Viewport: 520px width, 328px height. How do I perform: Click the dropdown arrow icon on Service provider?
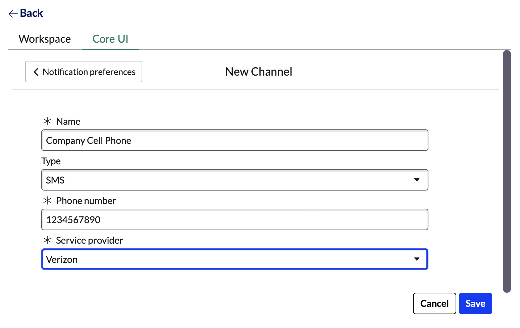point(417,259)
